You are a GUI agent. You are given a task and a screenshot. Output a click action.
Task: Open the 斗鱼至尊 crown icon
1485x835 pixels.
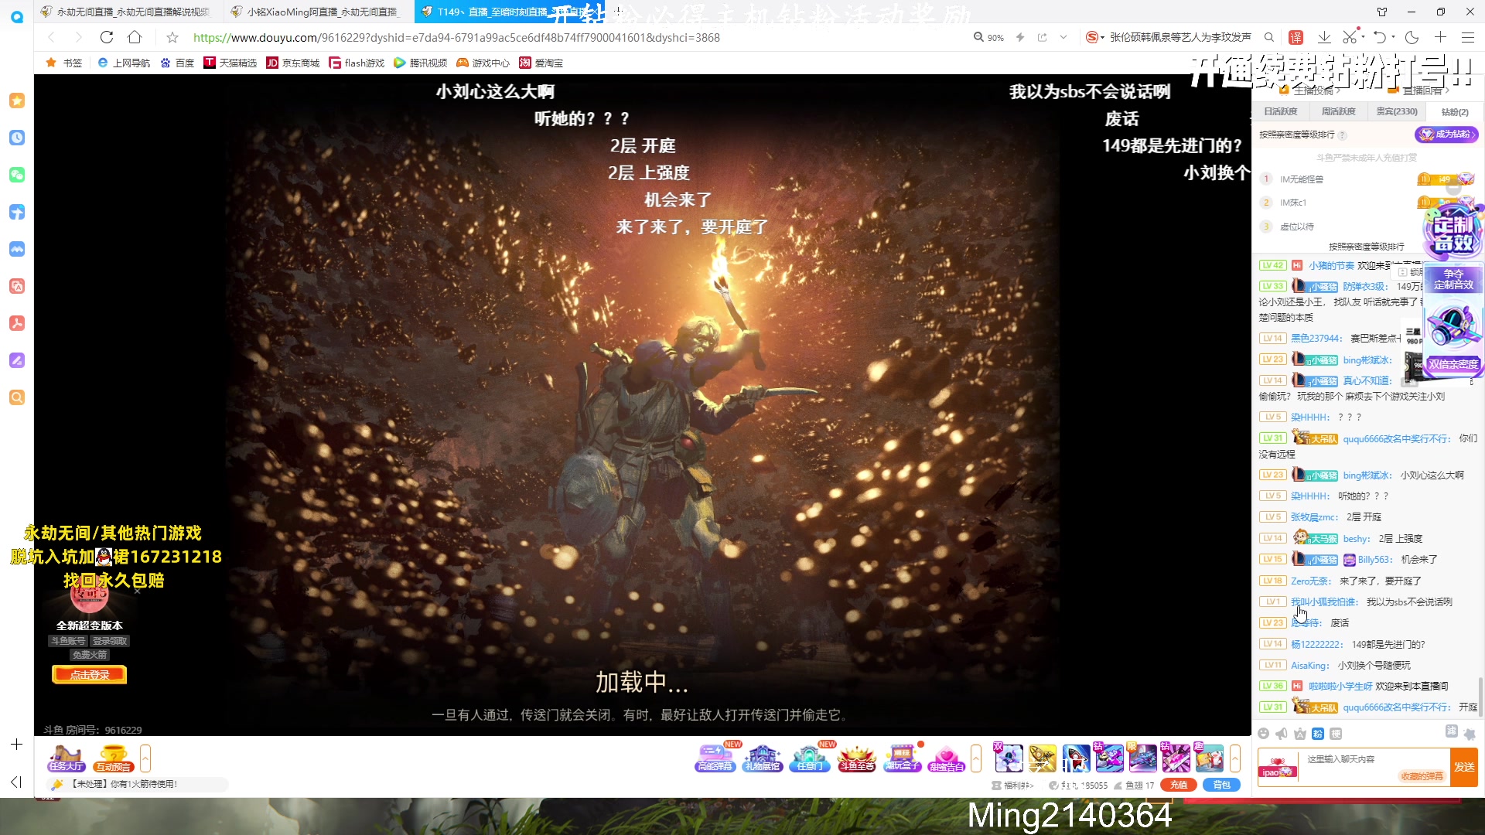tap(857, 757)
